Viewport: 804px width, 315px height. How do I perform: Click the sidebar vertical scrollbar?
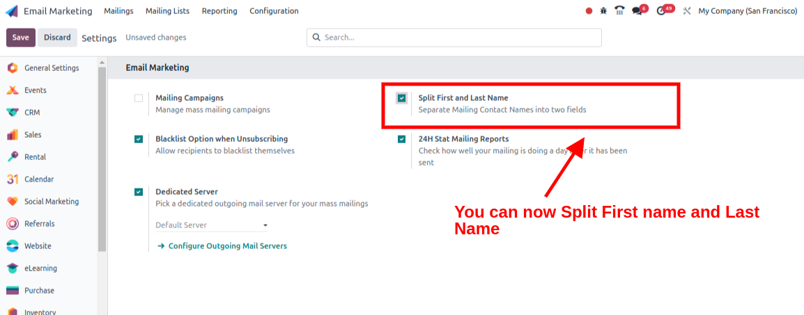102,159
